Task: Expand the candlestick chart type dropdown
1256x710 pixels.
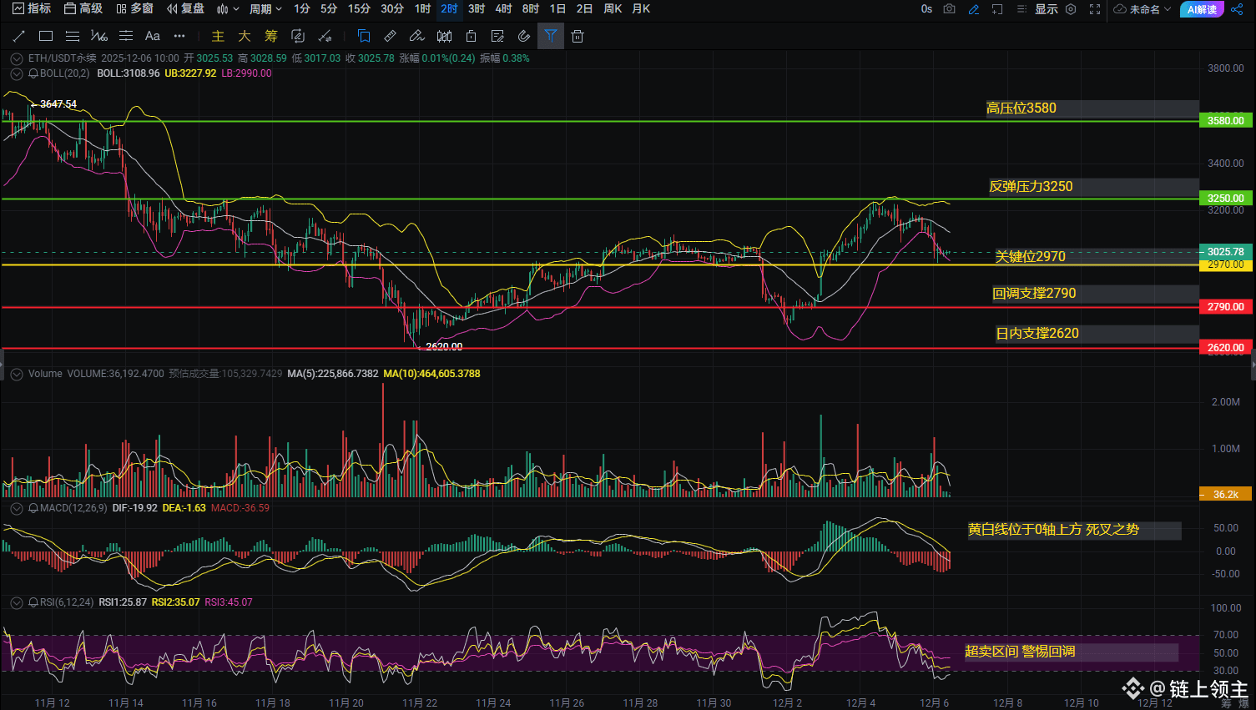Action: (x=228, y=9)
